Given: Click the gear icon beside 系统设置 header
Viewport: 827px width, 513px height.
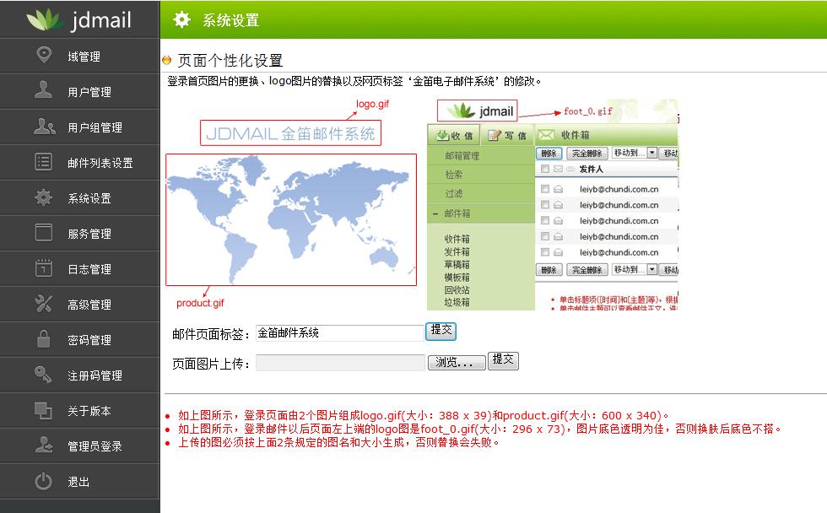Looking at the screenshot, I should (x=182, y=19).
